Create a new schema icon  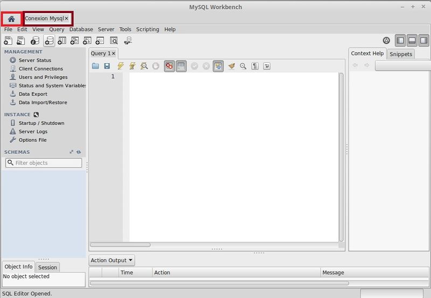[x=49, y=41]
